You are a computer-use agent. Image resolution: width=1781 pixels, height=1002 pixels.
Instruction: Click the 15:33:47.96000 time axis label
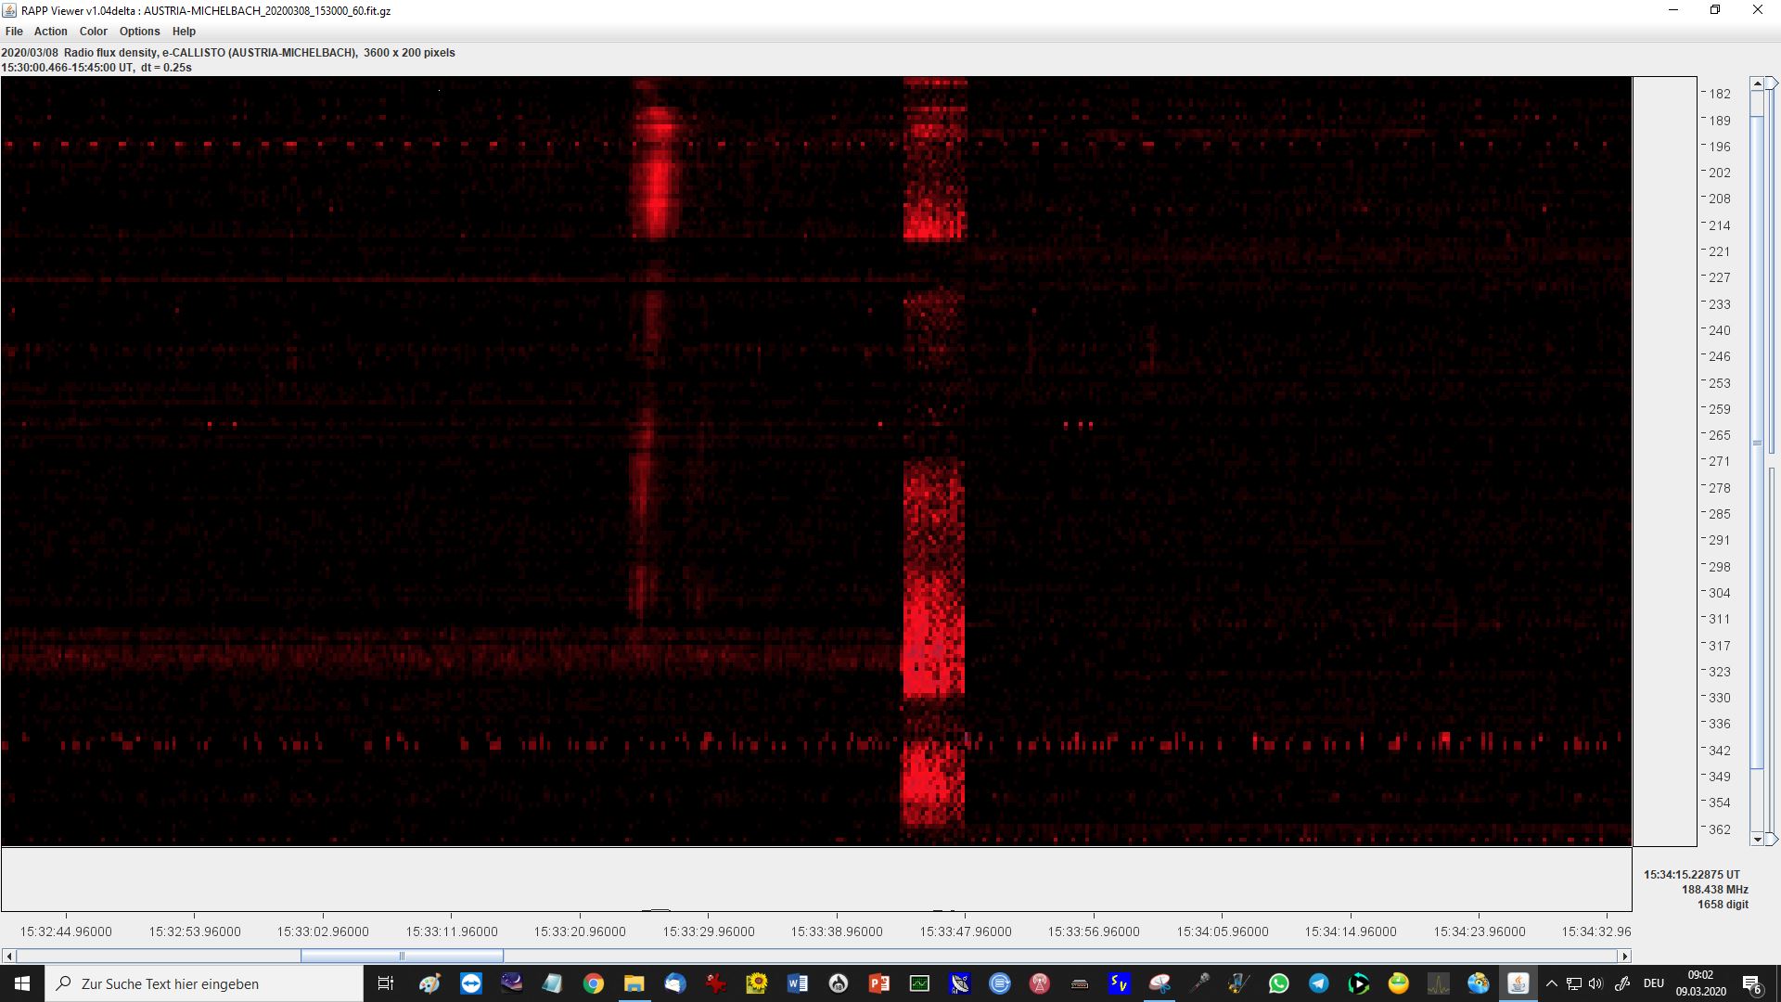[966, 931]
